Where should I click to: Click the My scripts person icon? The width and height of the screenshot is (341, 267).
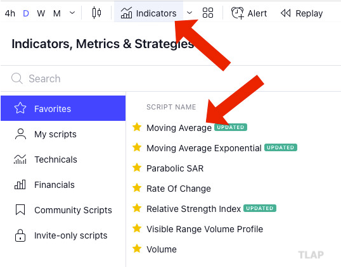pos(20,134)
